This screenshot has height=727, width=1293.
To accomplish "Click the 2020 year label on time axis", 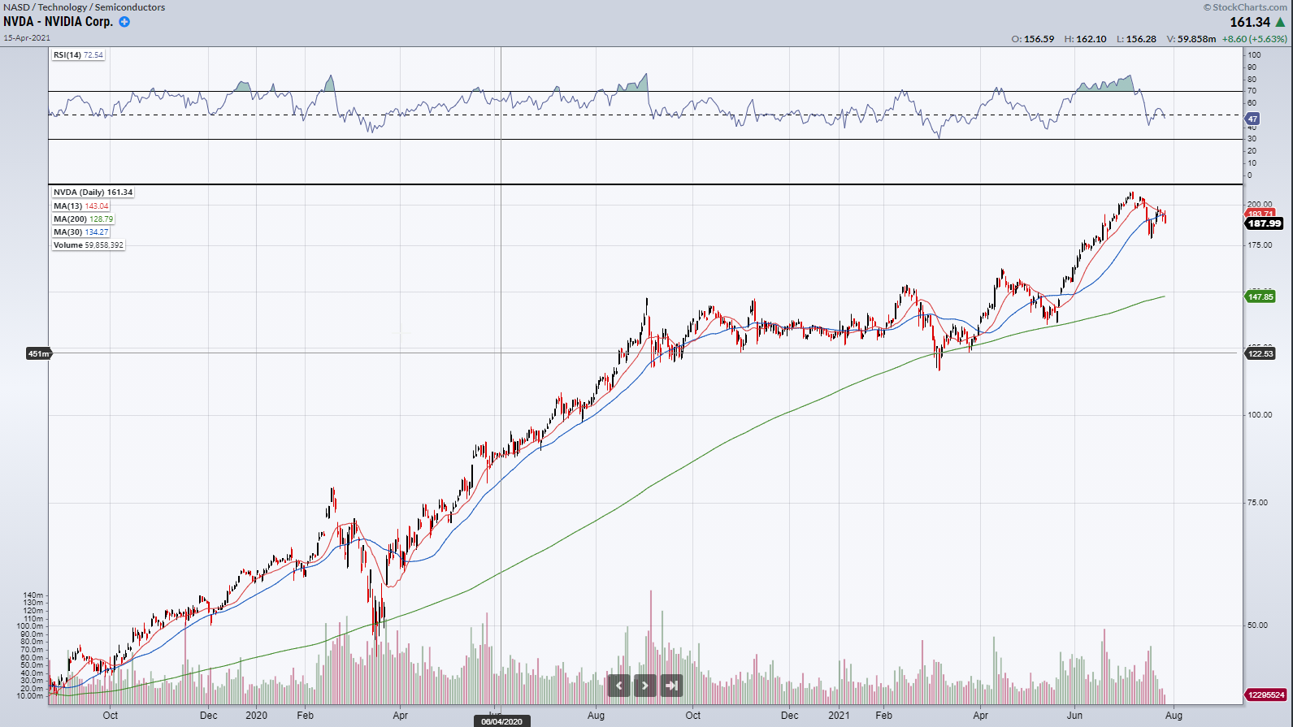I will point(256,716).
